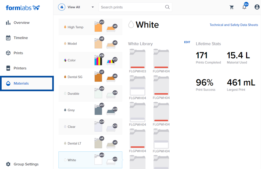This screenshot has height=169, width=261.
Task: Click the Grey cartridge icon x47
Action: [x=99, y=110]
